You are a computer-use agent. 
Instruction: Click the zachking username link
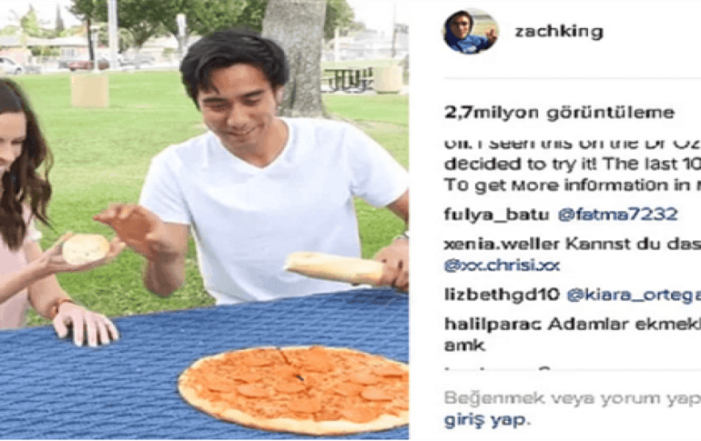pyautogui.click(x=559, y=32)
